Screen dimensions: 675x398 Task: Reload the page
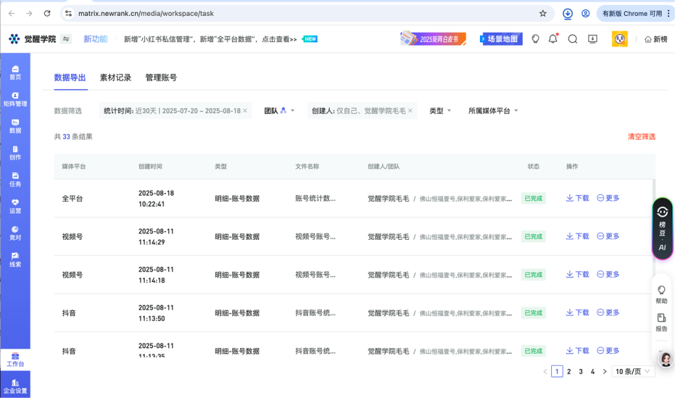pos(47,13)
